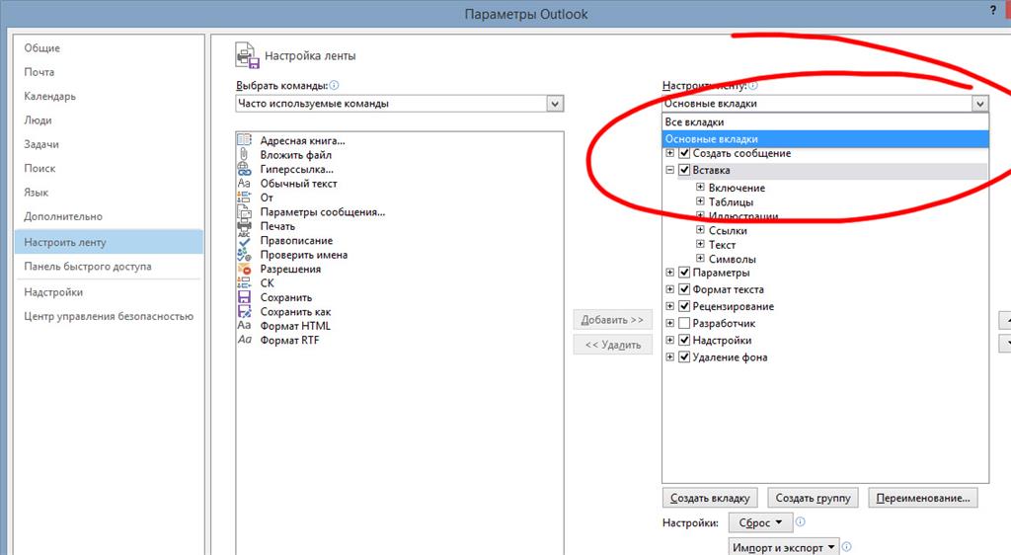
Task: Click the icon next to СК
Action: pyautogui.click(x=245, y=282)
